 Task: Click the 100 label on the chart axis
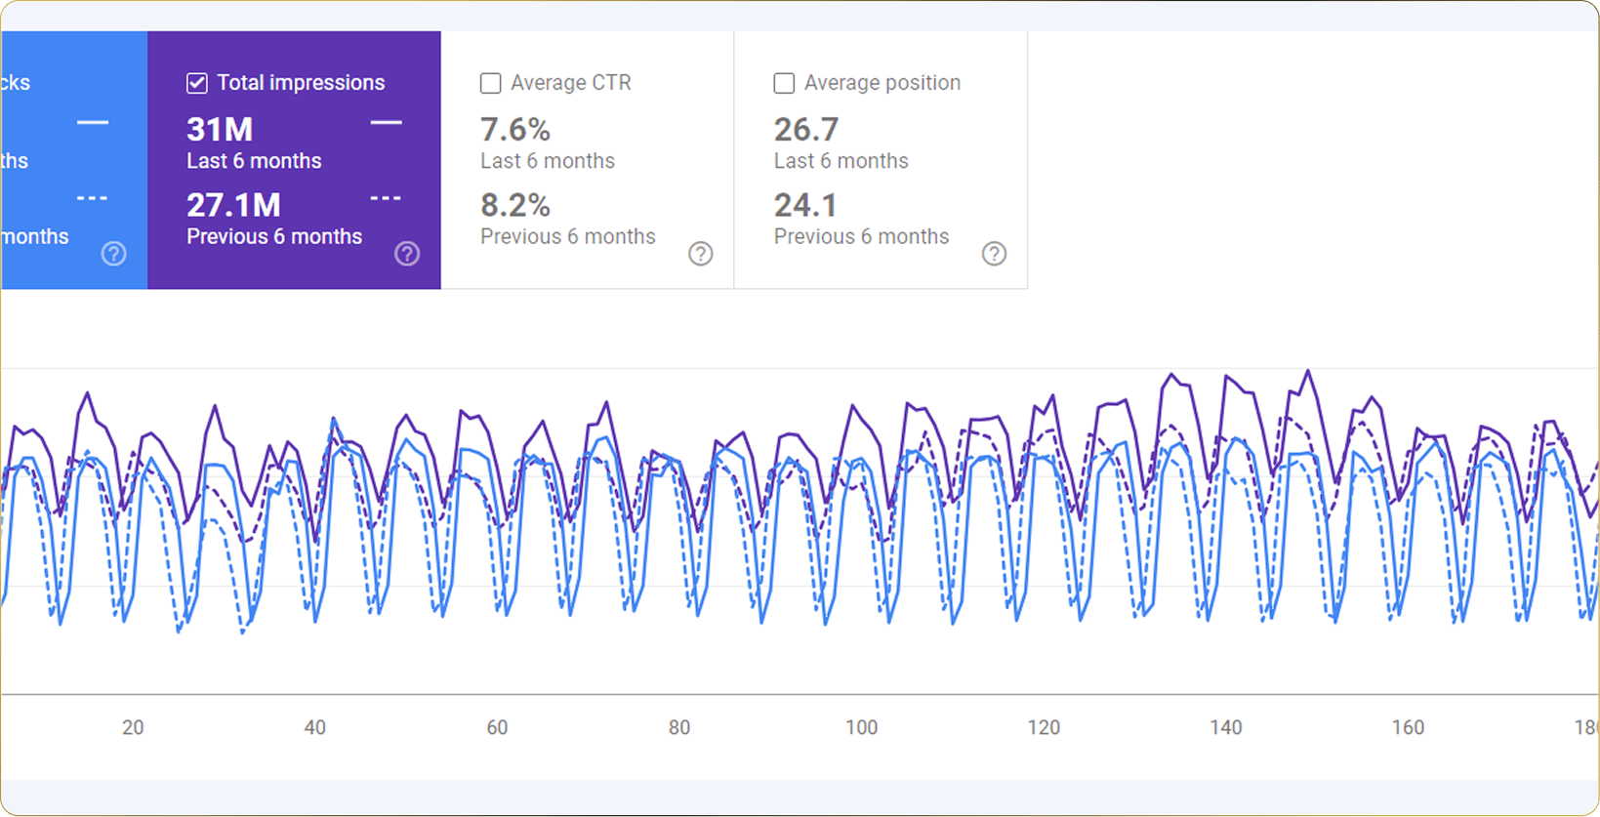click(x=861, y=727)
